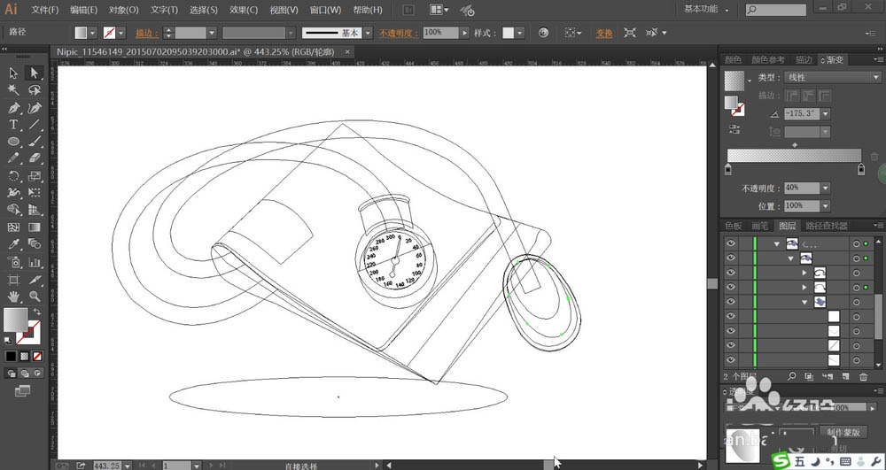
Task: Open the 效果(C) menu
Action: tap(243, 10)
